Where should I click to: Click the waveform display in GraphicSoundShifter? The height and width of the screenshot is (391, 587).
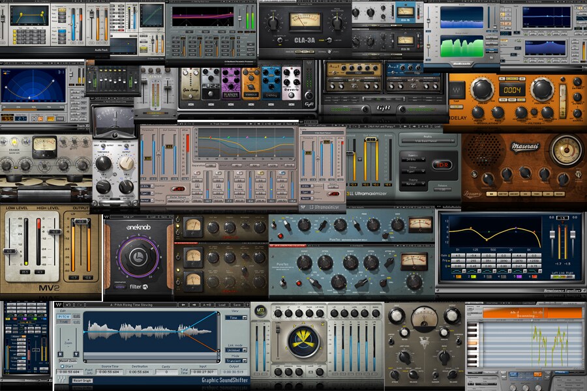tap(151, 332)
